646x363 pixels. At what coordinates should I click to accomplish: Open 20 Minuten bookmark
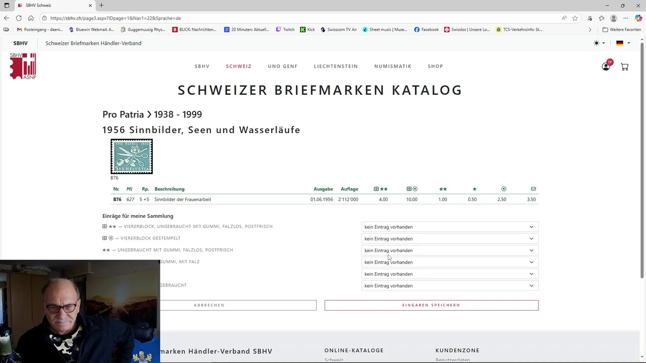tap(247, 30)
